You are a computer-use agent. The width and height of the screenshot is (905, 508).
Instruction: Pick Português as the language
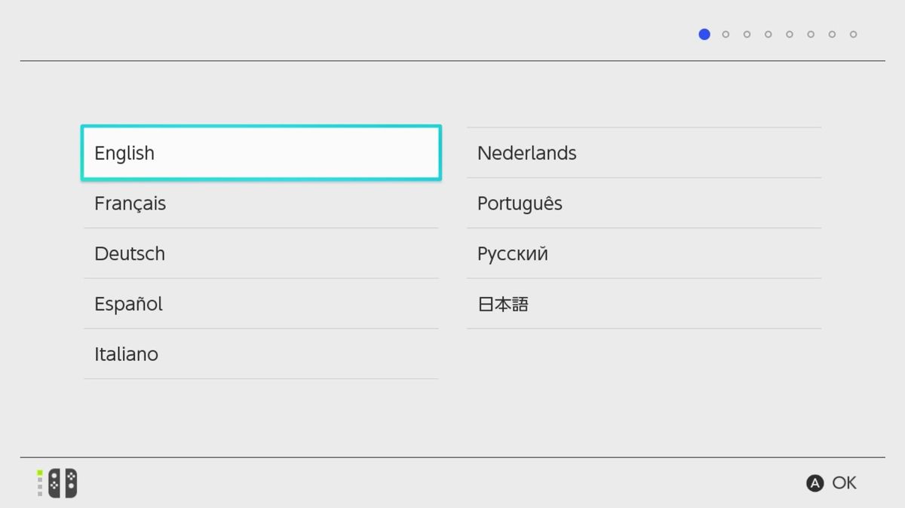tap(643, 204)
